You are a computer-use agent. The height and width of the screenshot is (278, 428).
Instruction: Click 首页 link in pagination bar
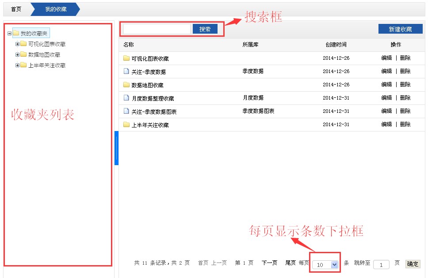203,263
